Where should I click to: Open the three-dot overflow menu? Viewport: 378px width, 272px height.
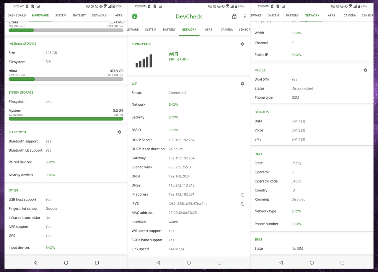point(245,16)
